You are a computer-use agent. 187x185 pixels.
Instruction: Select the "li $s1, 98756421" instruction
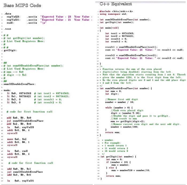[x=19, y=96]
